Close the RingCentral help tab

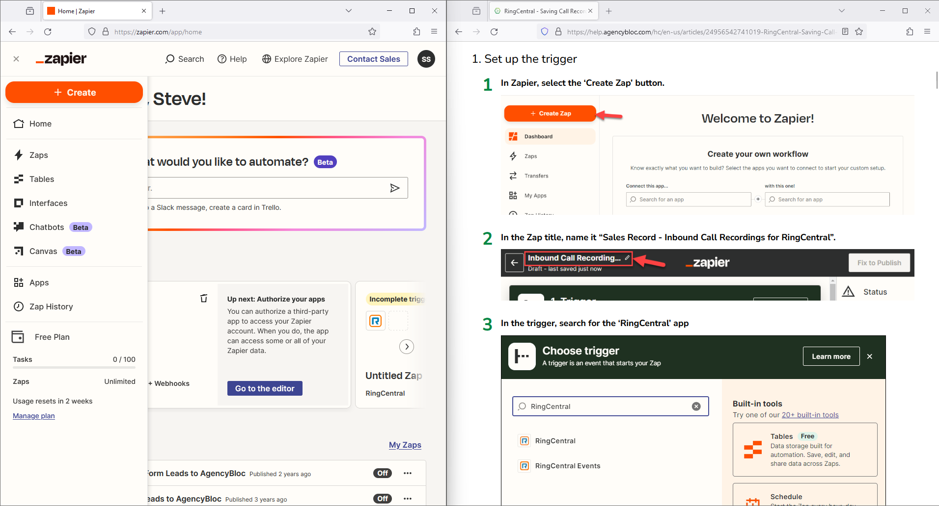tap(590, 11)
